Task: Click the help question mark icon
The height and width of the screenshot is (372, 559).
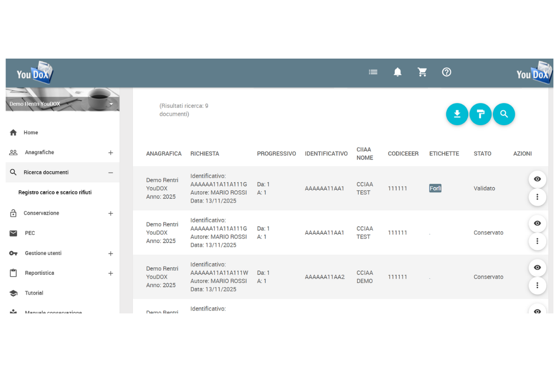Action: tap(446, 72)
